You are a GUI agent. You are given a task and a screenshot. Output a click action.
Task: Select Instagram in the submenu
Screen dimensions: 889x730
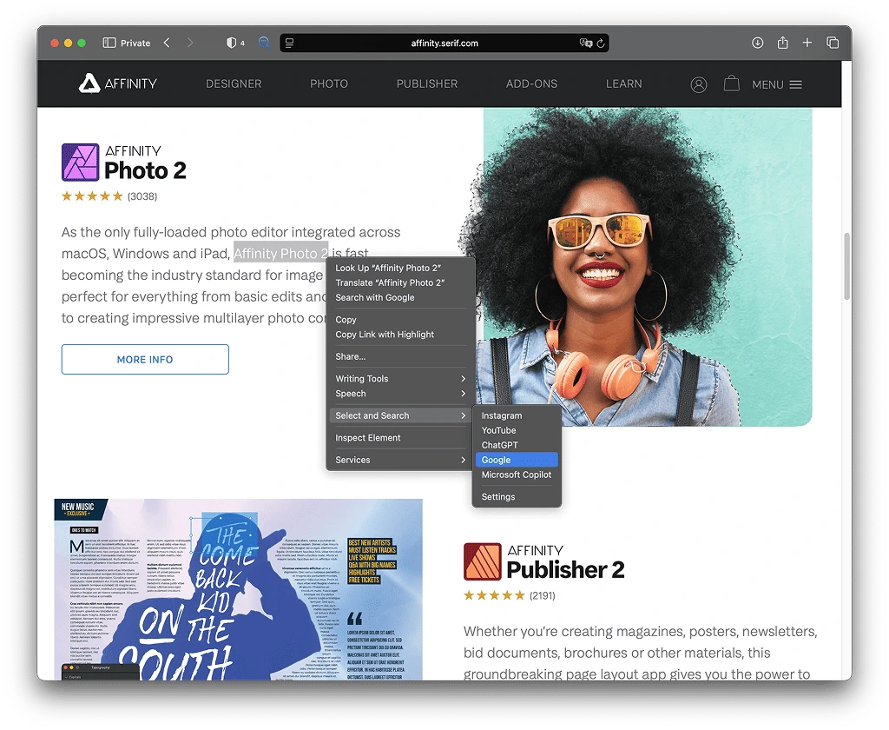(517, 415)
